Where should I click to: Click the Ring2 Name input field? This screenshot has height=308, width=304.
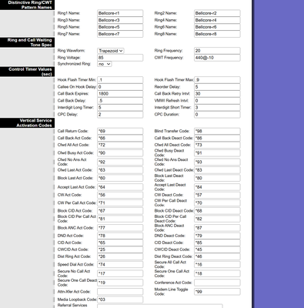point(217,13)
